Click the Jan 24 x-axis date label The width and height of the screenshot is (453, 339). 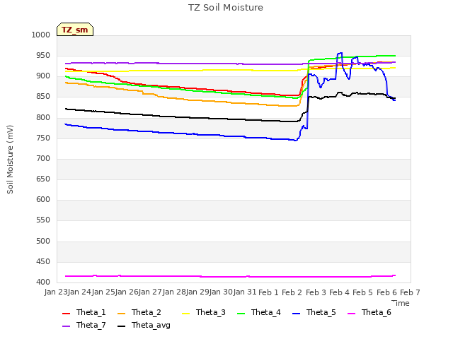click(80, 292)
